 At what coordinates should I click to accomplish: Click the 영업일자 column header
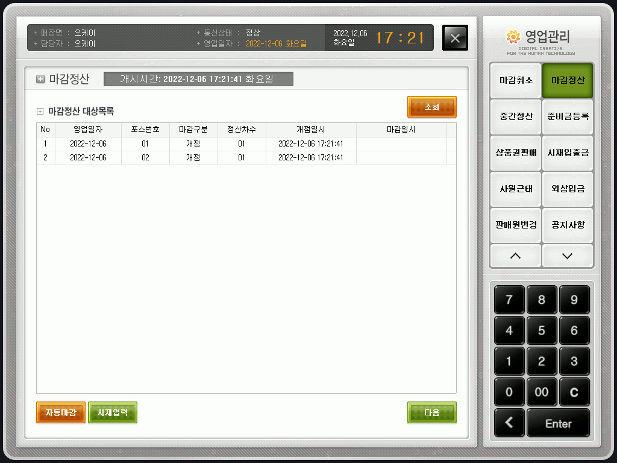click(88, 130)
